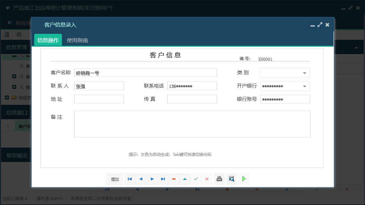The width and height of the screenshot is (365, 205).
Task: Jump to the first record
Action: [130, 179]
